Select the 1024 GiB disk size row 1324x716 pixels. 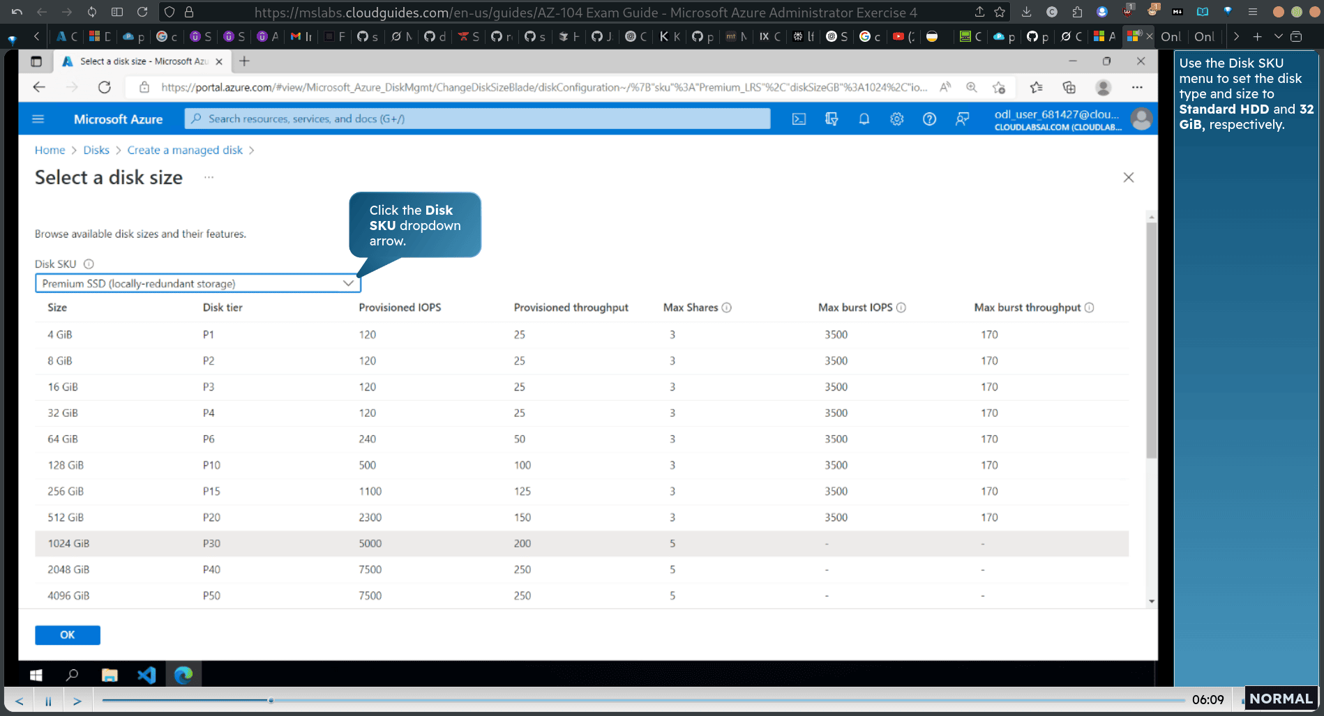(582, 544)
